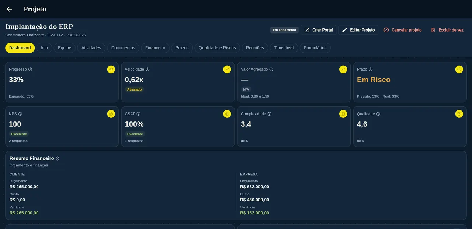Click Cancelar projeto
Image resolution: width=472 pixels, height=229 pixels.
click(x=402, y=30)
